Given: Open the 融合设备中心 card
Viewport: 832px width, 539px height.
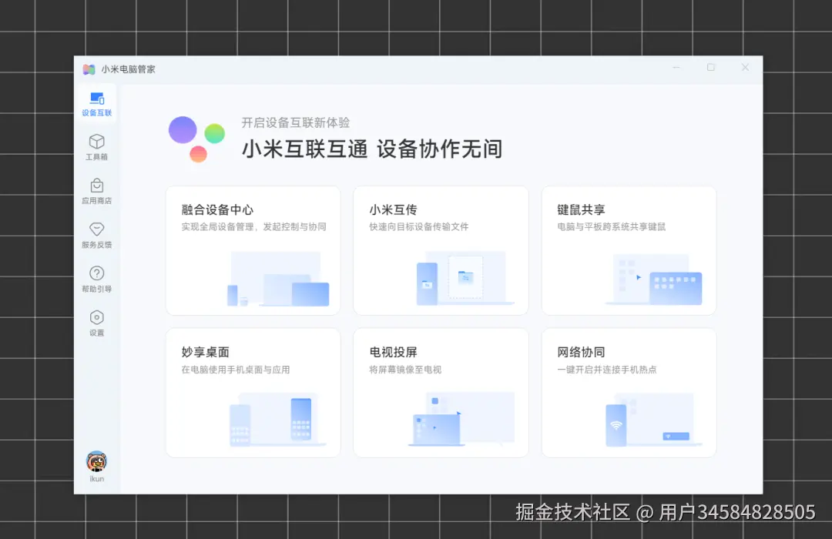Looking at the screenshot, I should pos(253,250).
